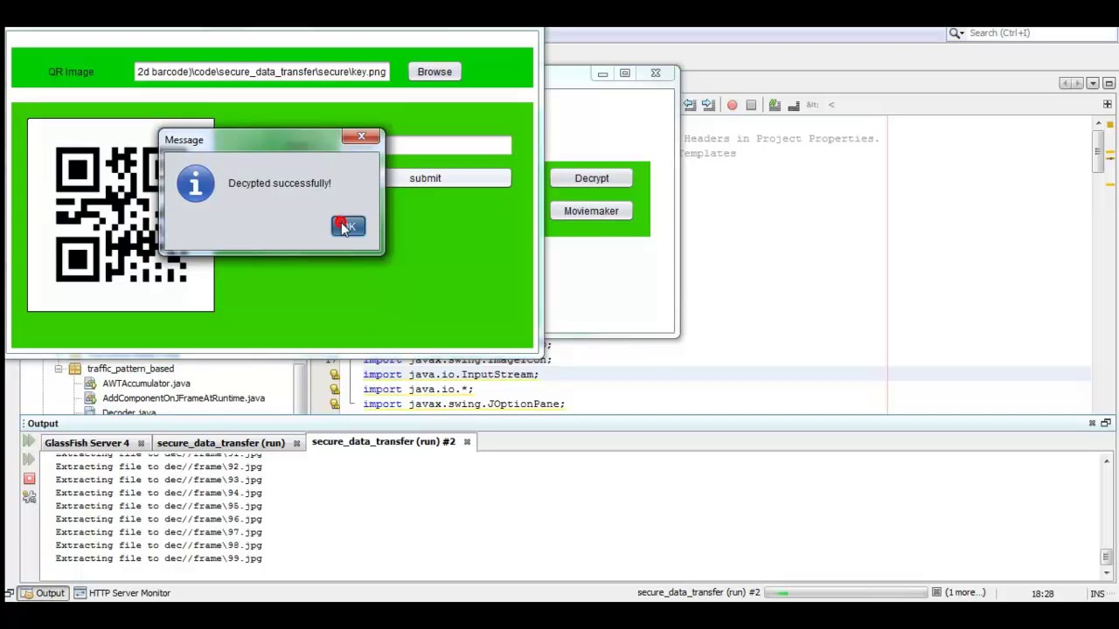1119x629 pixels.
Task: Click hint bulb beside import javax.swing.JOptionPane
Action: click(334, 404)
